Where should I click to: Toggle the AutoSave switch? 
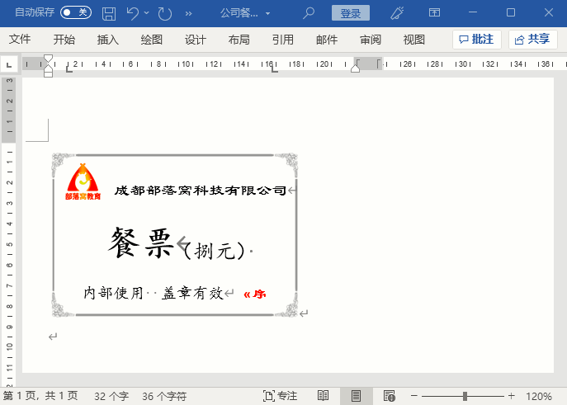point(76,12)
